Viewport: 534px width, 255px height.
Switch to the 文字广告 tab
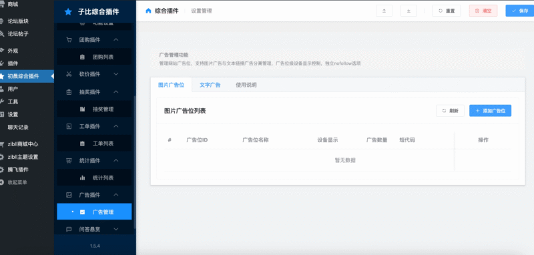tap(210, 85)
